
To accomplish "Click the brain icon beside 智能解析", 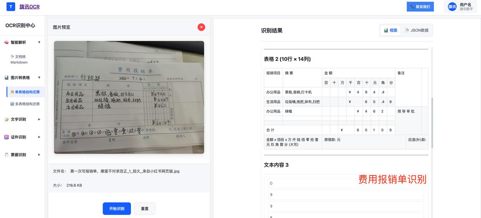I will [x=7, y=42].
